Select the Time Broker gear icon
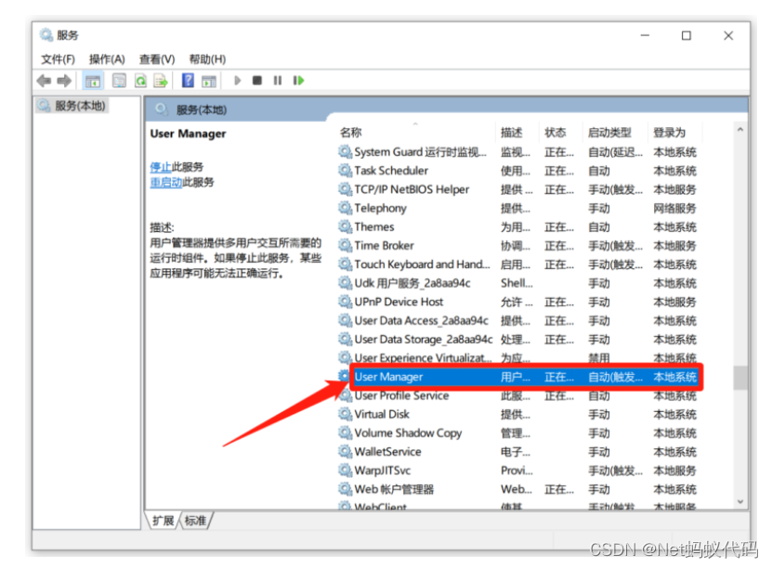772x568 pixels. coord(345,245)
